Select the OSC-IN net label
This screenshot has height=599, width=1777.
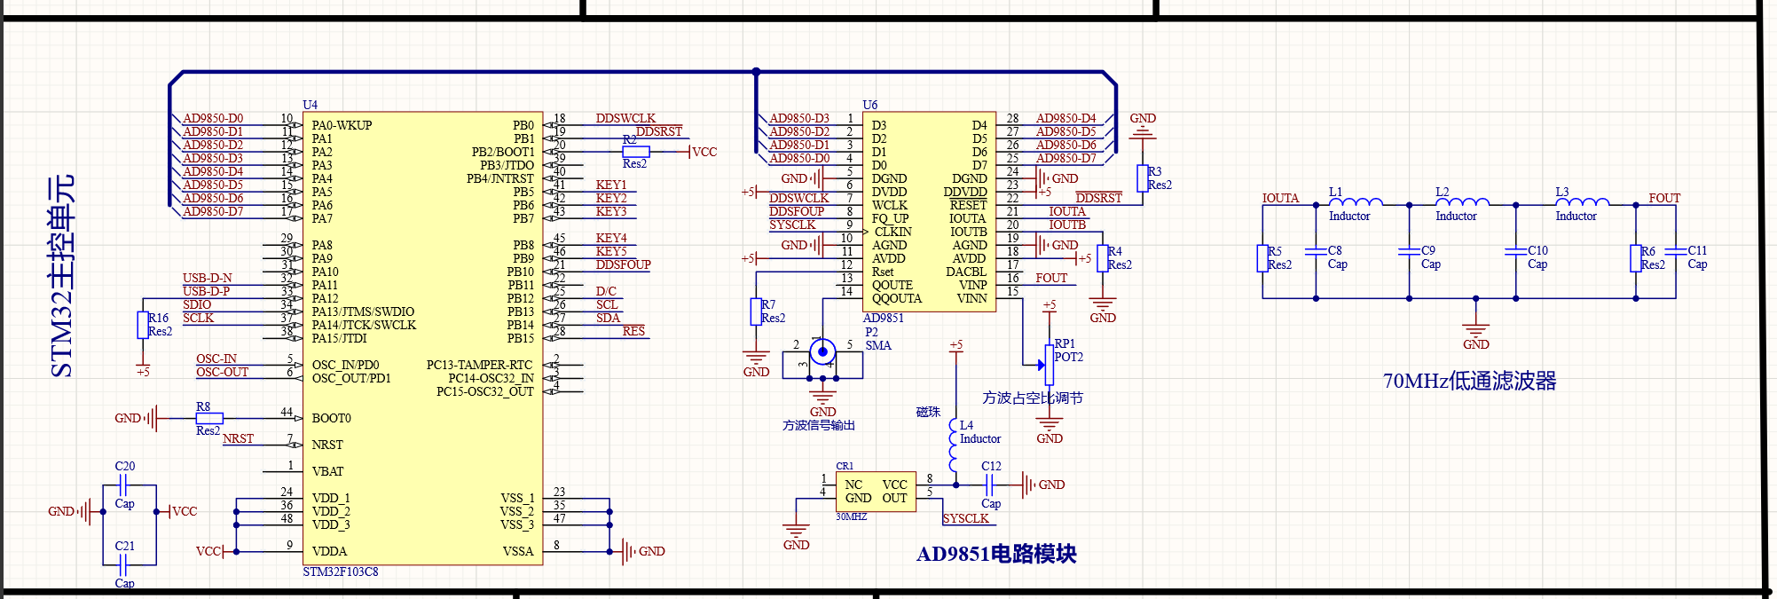(216, 359)
